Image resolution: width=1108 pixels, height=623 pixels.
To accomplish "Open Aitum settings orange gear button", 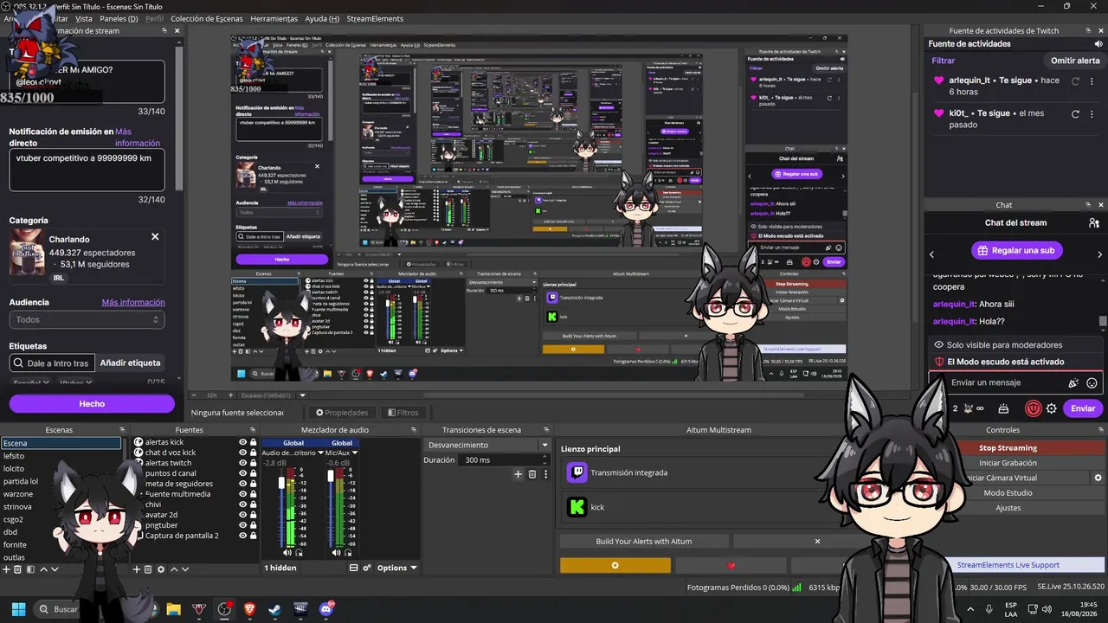I will [615, 566].
